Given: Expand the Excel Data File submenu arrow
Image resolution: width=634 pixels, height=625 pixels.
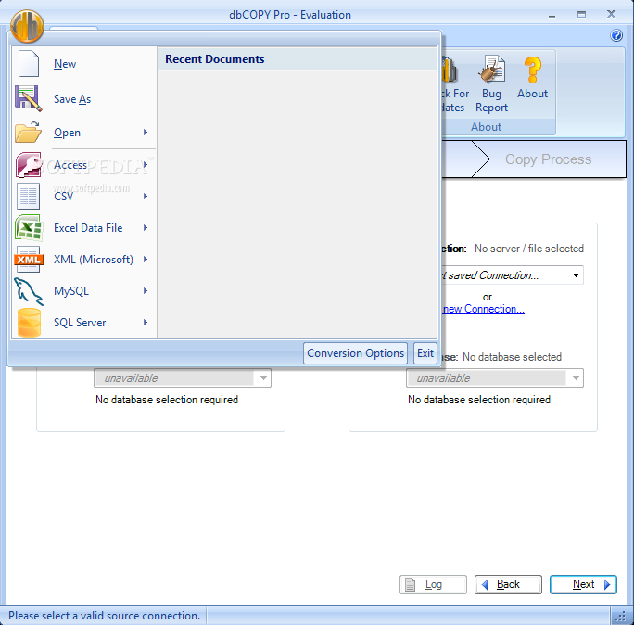Looking at the screenshot, I should click(x=146, y=228).
